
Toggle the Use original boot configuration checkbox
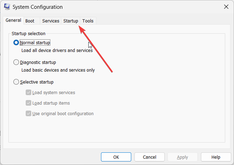pos(29,114)
